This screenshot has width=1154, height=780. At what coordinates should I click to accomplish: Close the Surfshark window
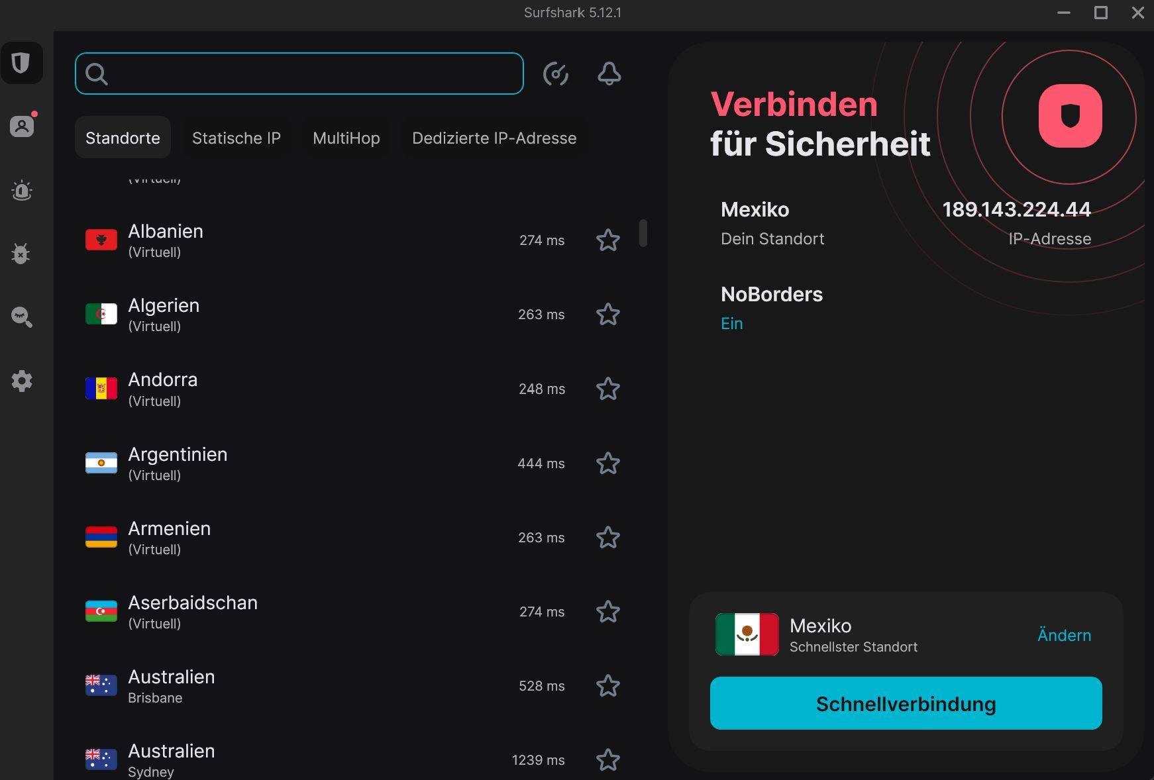1138,13
